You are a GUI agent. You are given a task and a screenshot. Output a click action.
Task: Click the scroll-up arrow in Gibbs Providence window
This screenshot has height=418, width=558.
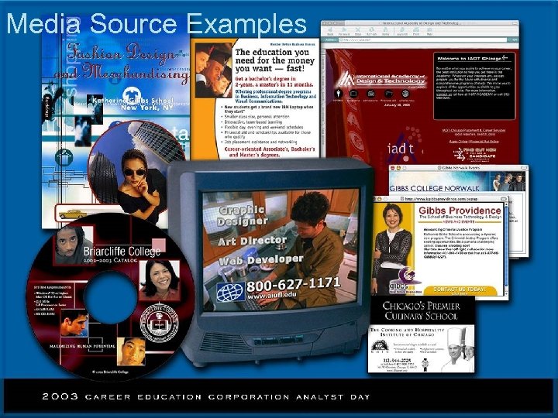point(505,204)
